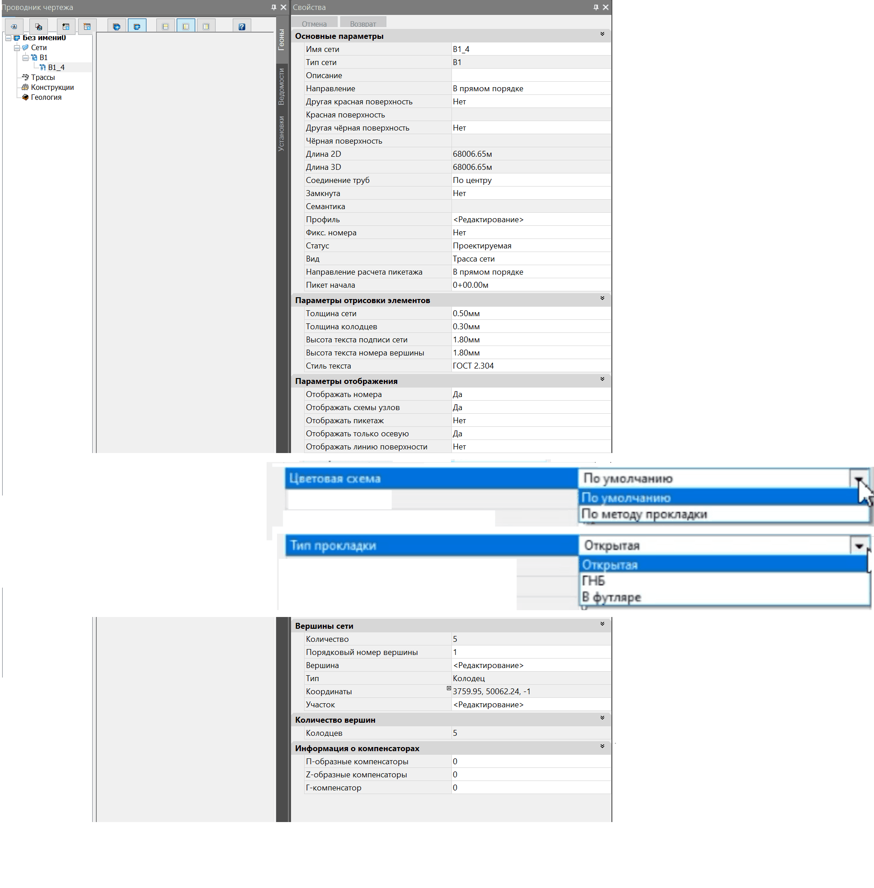
Task: Switch to the Ведомости side tab
Action: click(x=282, y=87)
